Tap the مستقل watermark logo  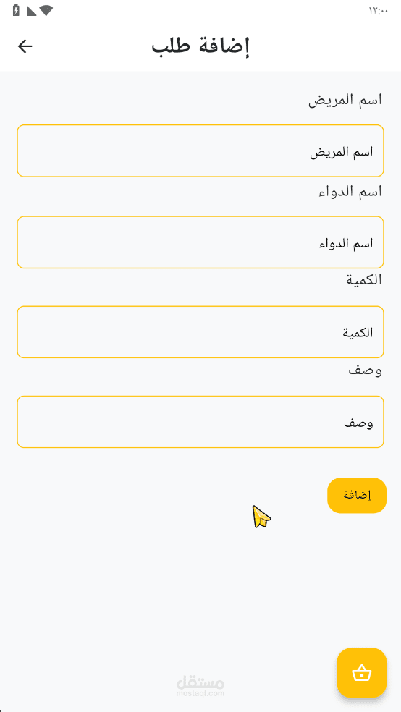pos(200,681)
